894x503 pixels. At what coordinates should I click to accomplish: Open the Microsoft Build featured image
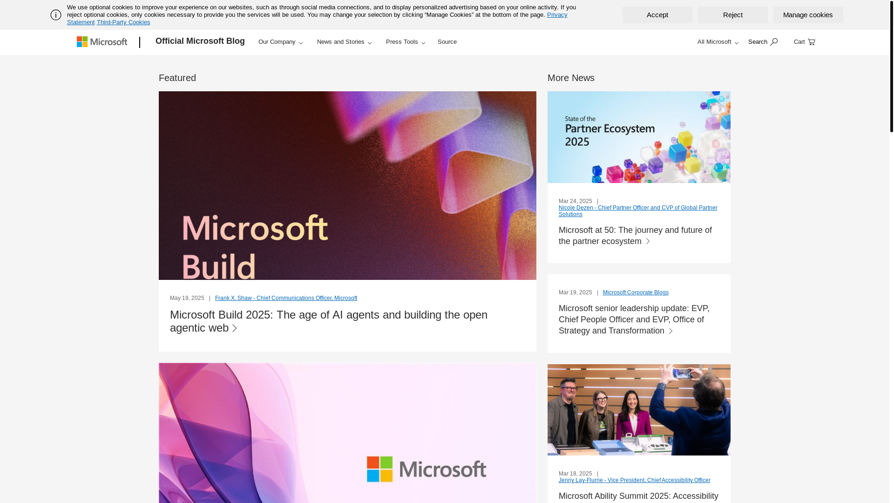(347, 185)
